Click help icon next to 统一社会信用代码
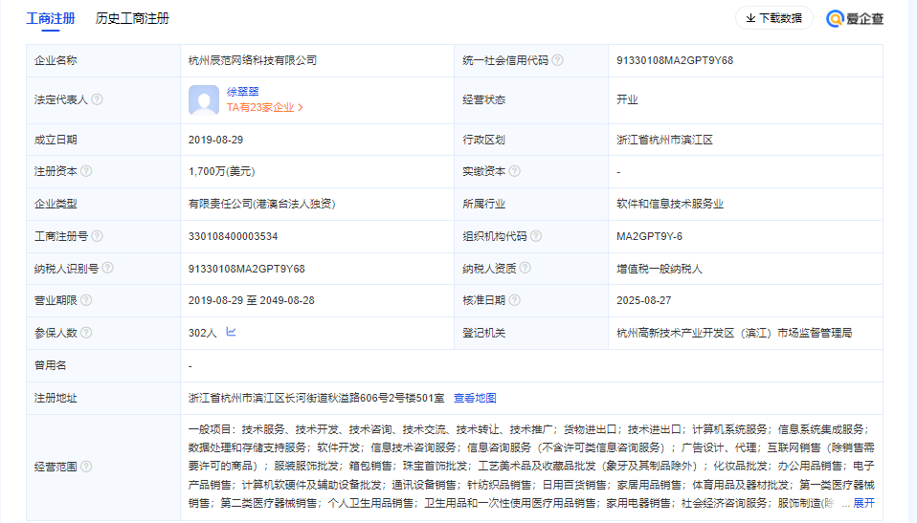This screenshot has height=523, width=917. [557, 60]
